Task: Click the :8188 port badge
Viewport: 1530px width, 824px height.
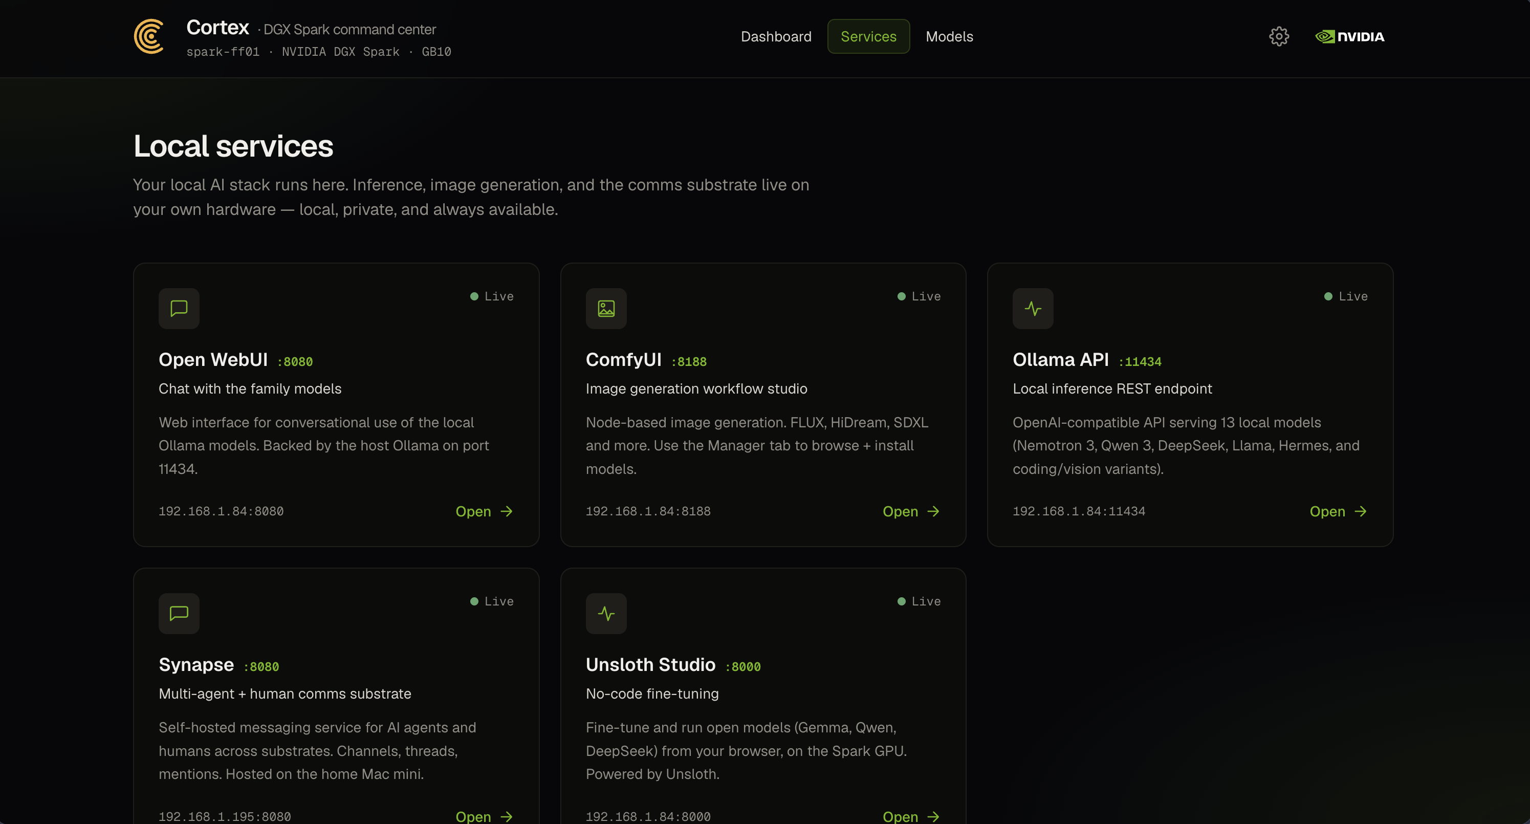Action: (689, 362)
